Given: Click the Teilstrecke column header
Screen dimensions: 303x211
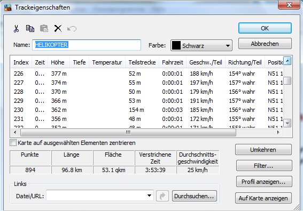Looking at the screenshot, I should [x=142, y=62].
